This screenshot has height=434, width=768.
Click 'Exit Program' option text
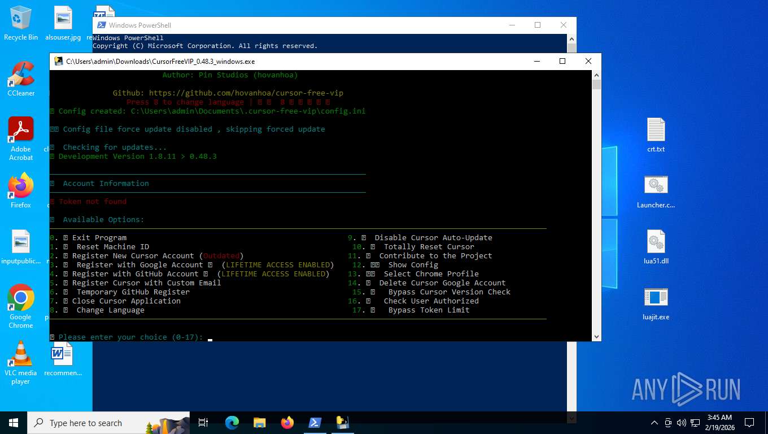pyautogui.click(x=99, y=238)
